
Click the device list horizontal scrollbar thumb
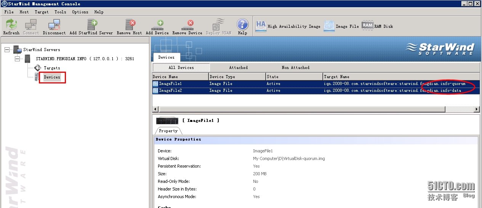coord(302,109)
